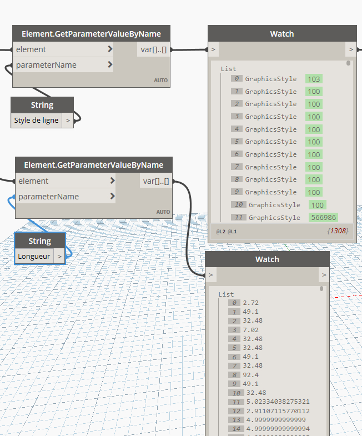362x436 pixels.
Task: Click the Longueur text field
Action: [x=34, y=257]
